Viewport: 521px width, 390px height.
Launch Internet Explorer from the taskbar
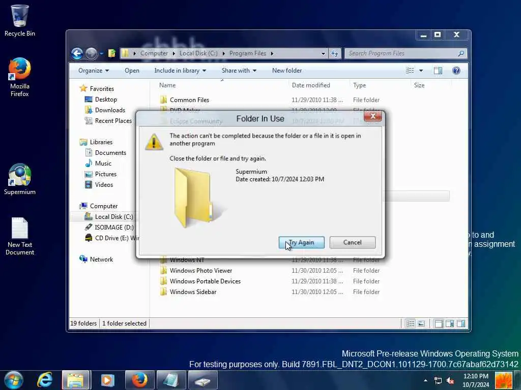click(x=45, y=380)
